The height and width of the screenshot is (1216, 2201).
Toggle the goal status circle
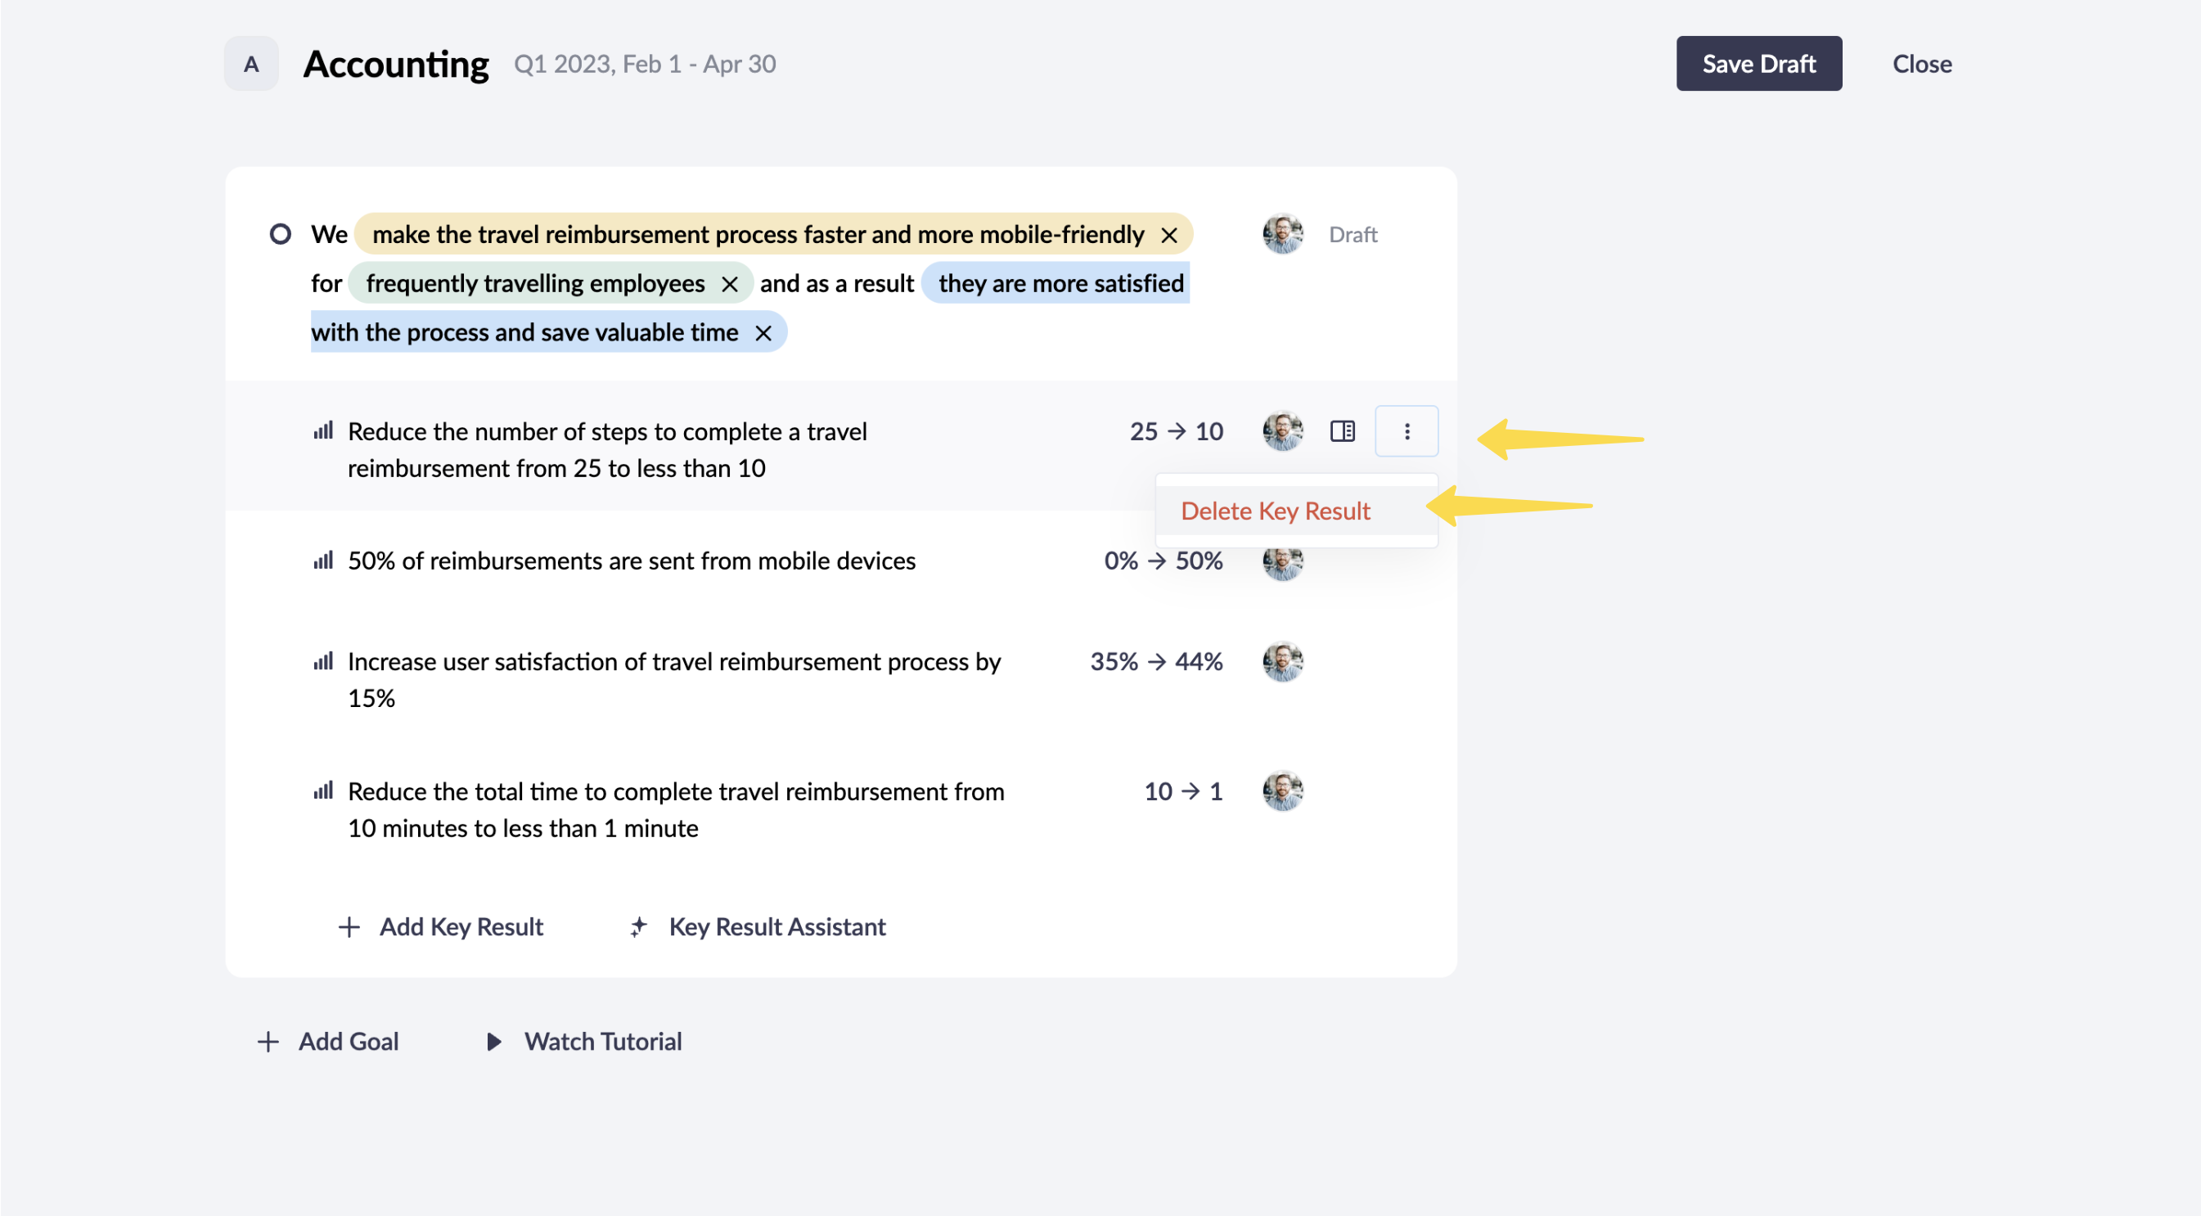(281, 234)
